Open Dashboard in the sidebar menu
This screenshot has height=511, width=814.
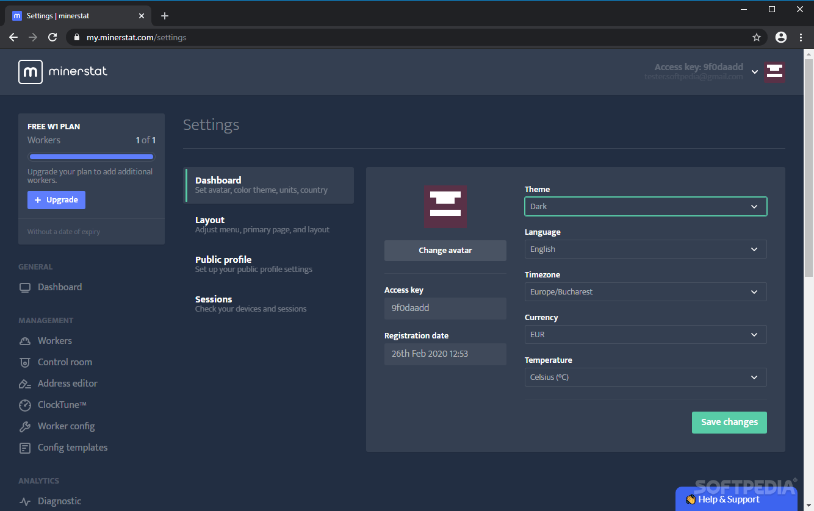(x=60, y=287)
